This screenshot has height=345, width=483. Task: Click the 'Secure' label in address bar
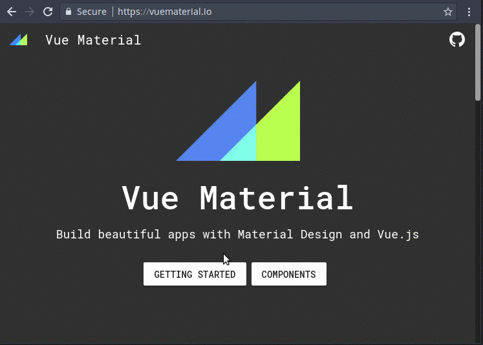click(91, 12)
